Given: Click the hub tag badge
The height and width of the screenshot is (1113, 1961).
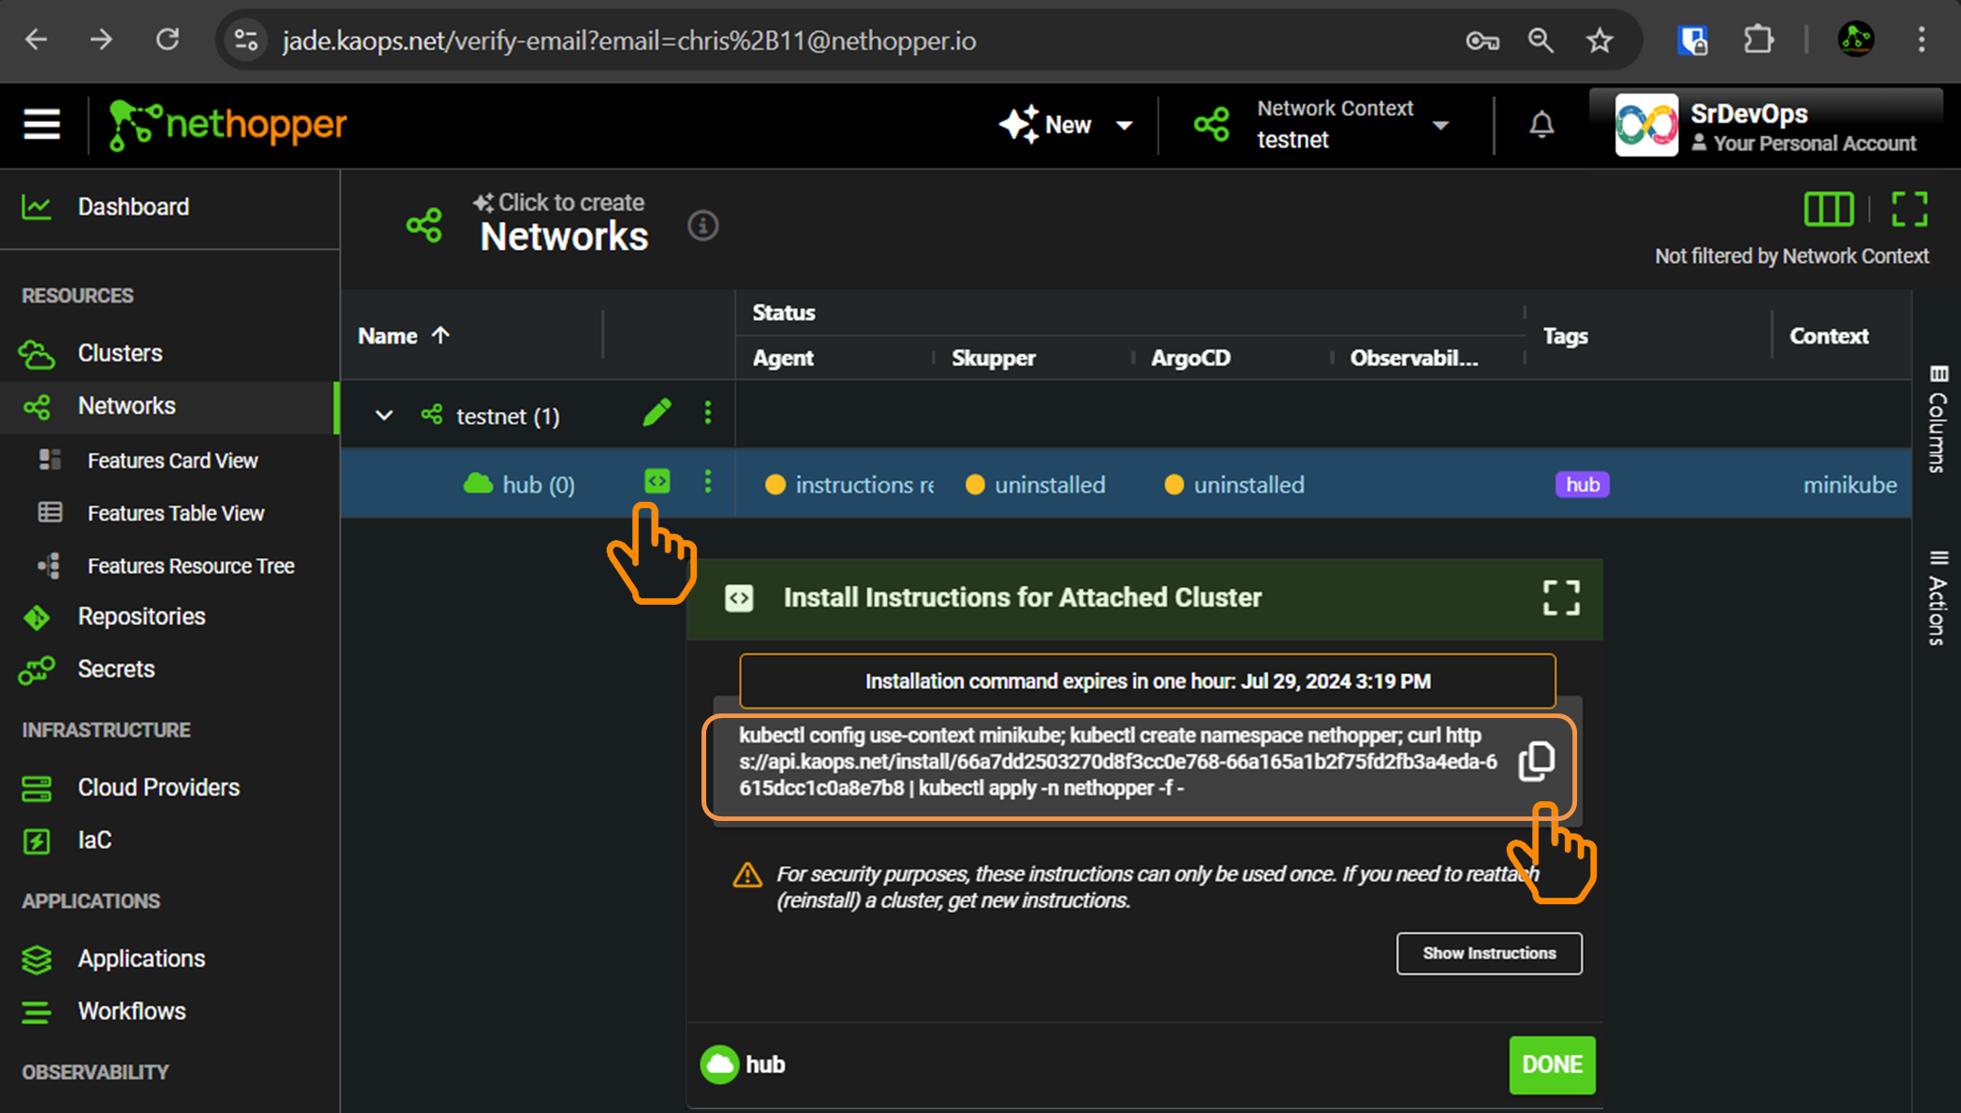Looking at the screenshot, I should (1583, 485).
